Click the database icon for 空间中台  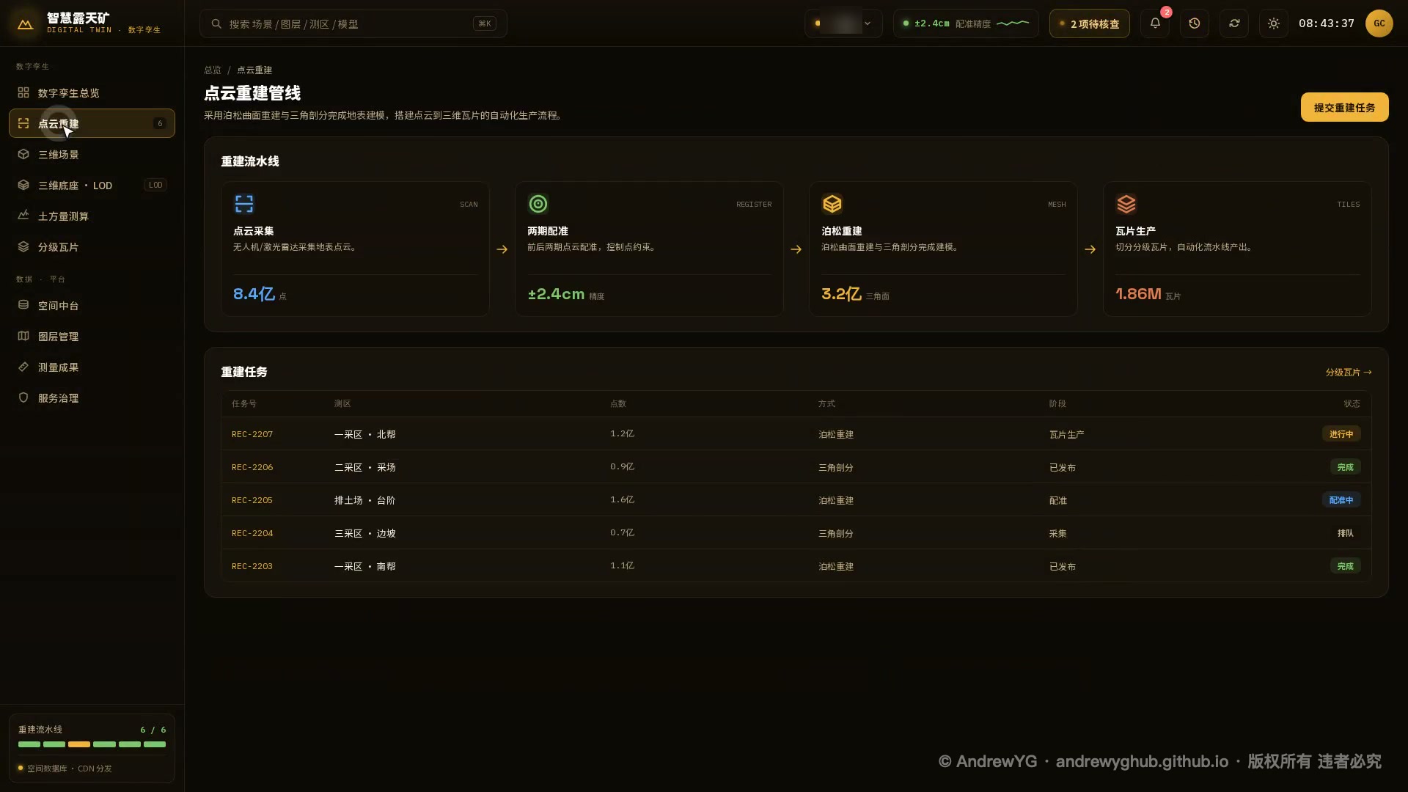pyautogui.click(x=23, y=305)
